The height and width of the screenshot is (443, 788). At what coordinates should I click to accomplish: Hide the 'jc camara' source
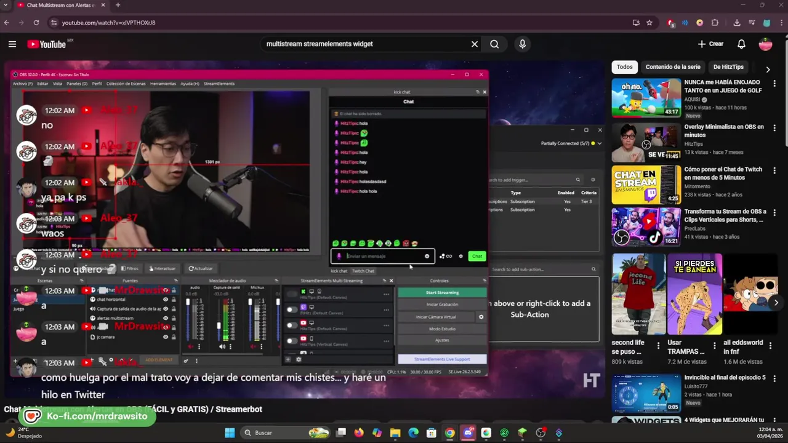166,337
